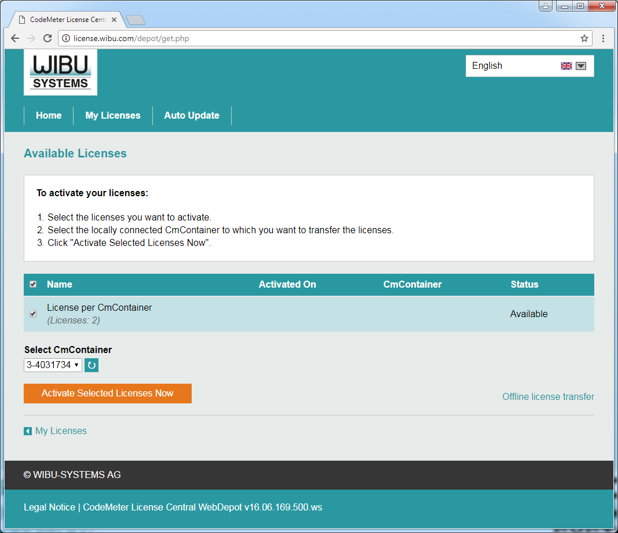Viewport: 618px width, 533px height.
Task: Click the WebDepot version text in footer
Action: (x=203, y=507)
